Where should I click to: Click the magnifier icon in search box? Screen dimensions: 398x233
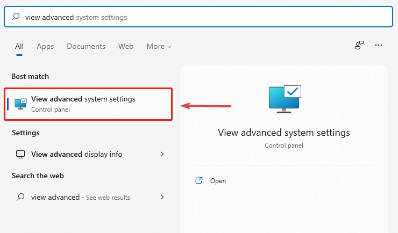pos(16,17)
